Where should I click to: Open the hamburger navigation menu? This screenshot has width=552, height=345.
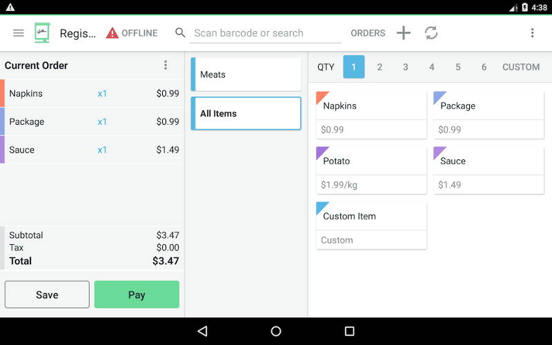[x=19, y=33]
